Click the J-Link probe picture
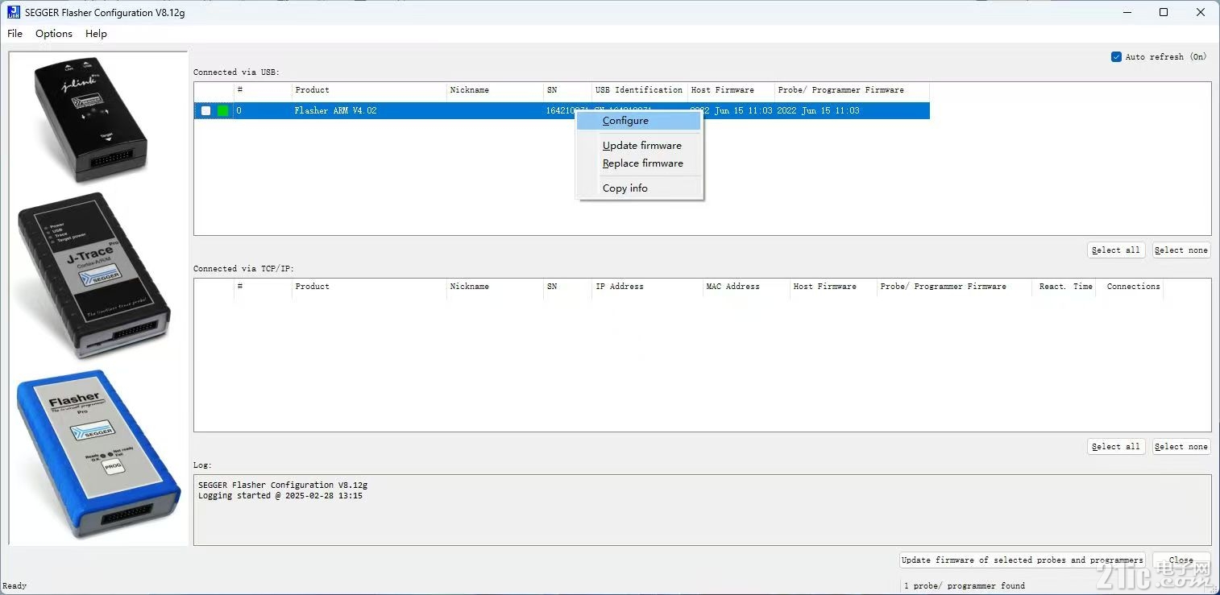The height and width of the screenshot is (595, 1220). click(91, 119)
